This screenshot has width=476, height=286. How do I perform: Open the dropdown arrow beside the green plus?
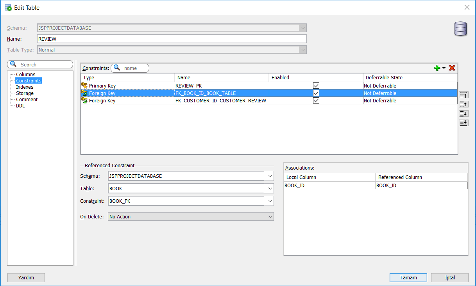pos(444,68)
